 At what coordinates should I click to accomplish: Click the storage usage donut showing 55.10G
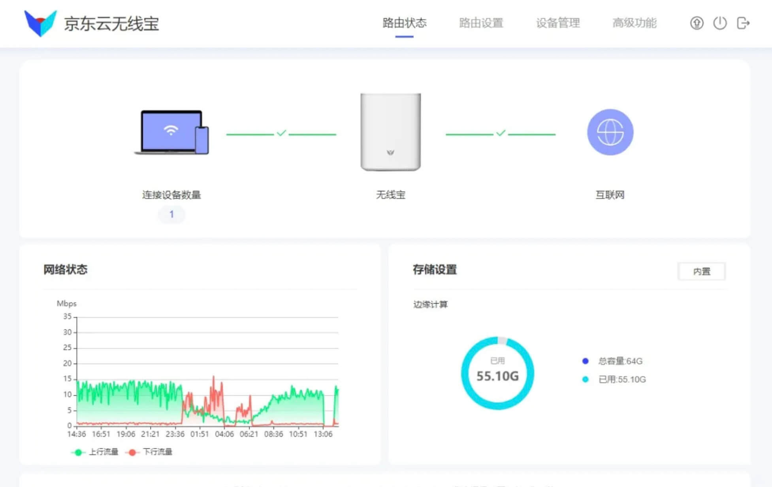pos(497,373)
